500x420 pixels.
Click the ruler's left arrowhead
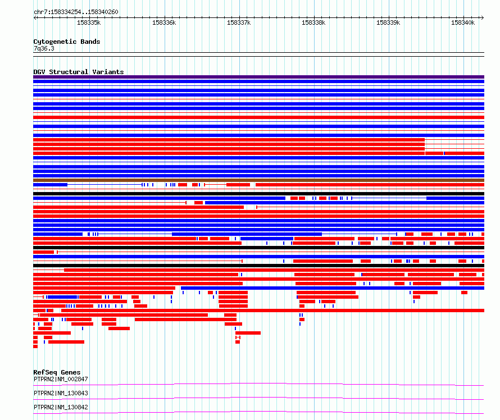[35, 17]
